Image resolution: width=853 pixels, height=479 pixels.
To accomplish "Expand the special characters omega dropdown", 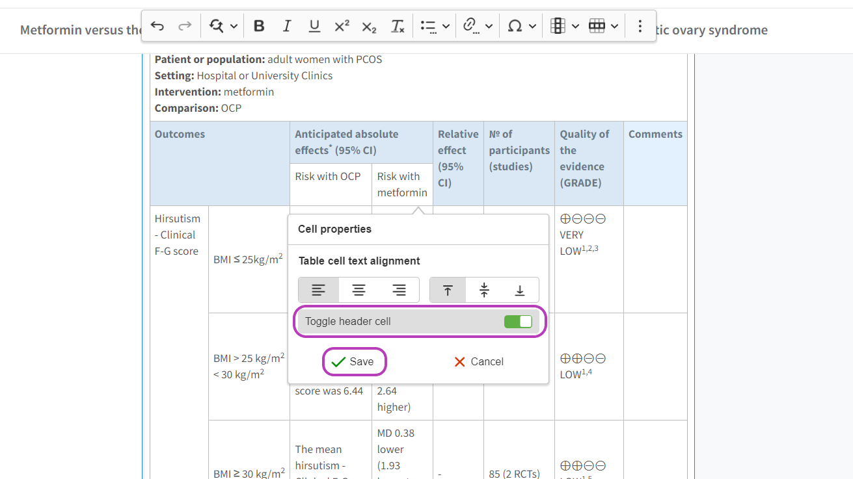I will (x=532, y=26).
